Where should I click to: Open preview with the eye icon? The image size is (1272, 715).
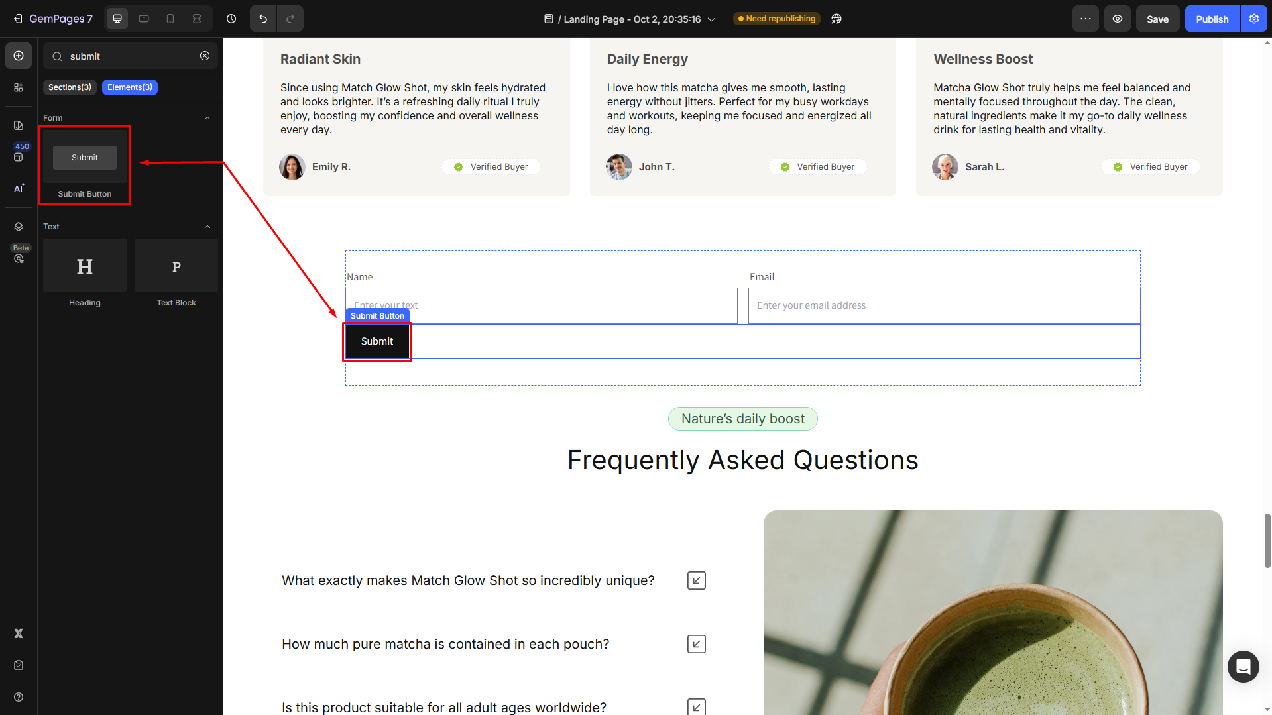1118,19
